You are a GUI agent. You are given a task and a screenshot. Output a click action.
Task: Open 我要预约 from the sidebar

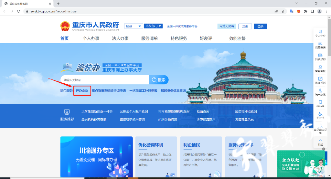click(320, 57)
